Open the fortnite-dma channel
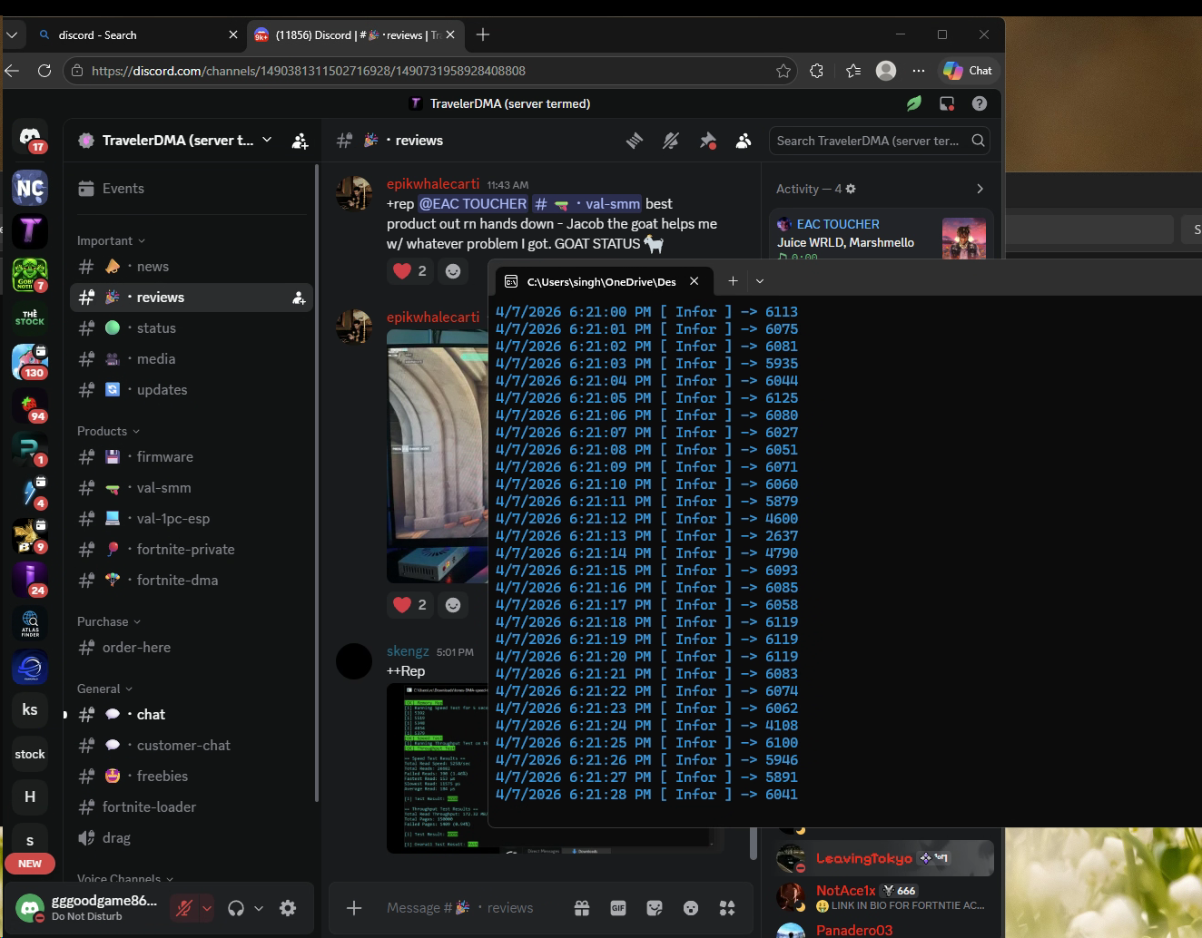This screenshot has width=1202, height=938. click(192, 581)
